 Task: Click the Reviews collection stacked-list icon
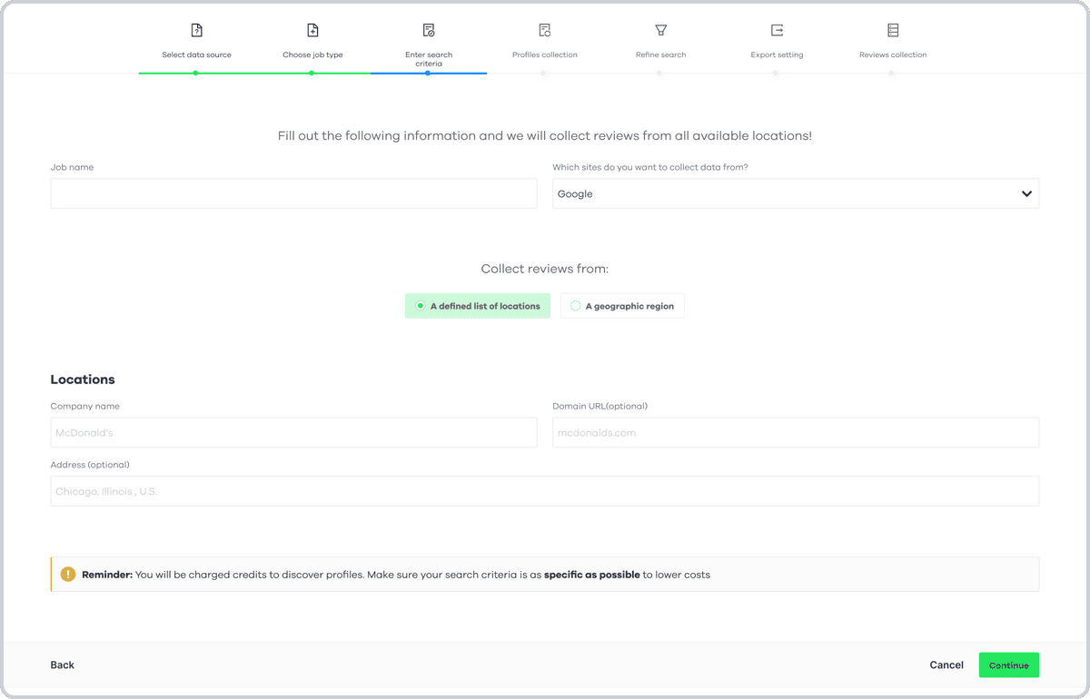[x=893, y=29]
